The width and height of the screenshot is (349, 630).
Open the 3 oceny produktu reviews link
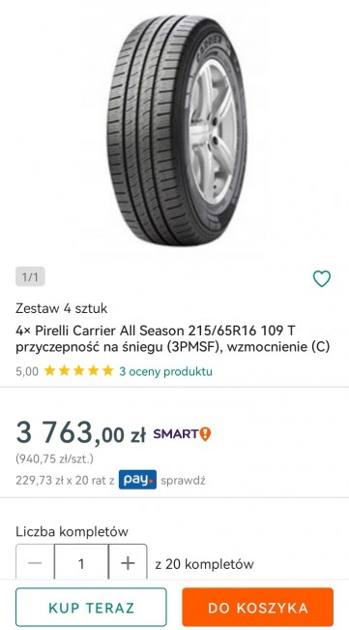pyautogui.click(x=166, y=371)
